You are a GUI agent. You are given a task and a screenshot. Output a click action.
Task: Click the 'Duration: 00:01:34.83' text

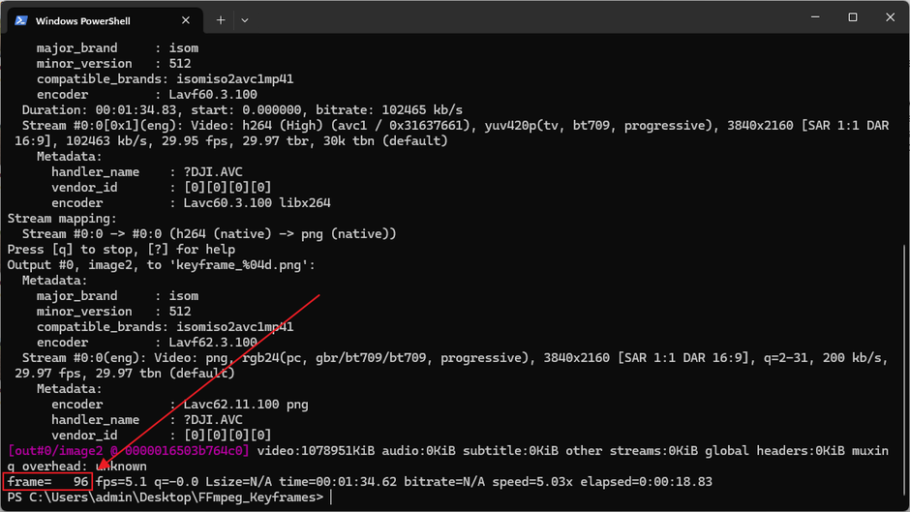162,109
